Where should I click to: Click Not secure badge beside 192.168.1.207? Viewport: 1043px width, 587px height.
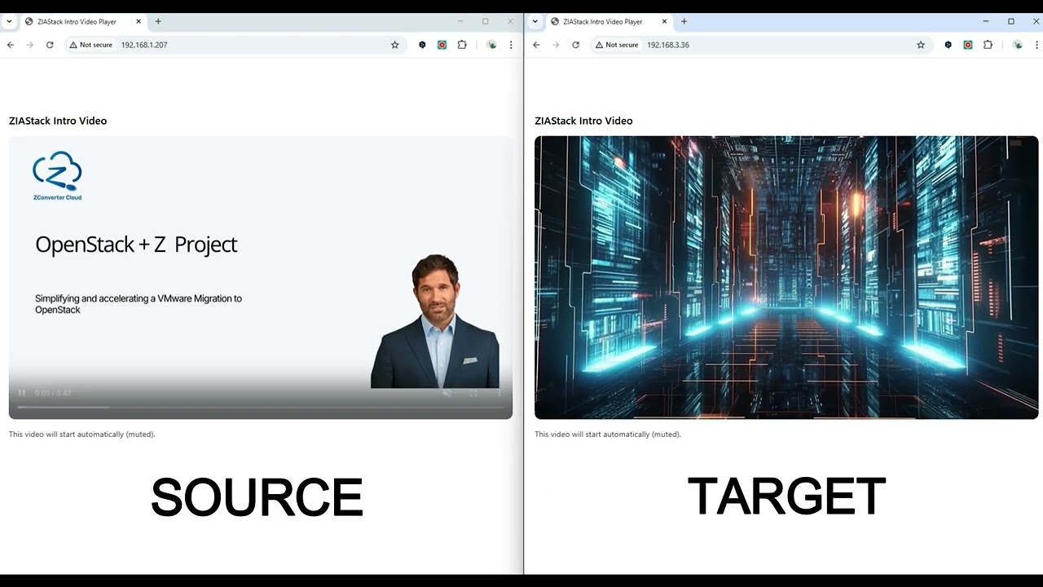[x=91, y=45]
